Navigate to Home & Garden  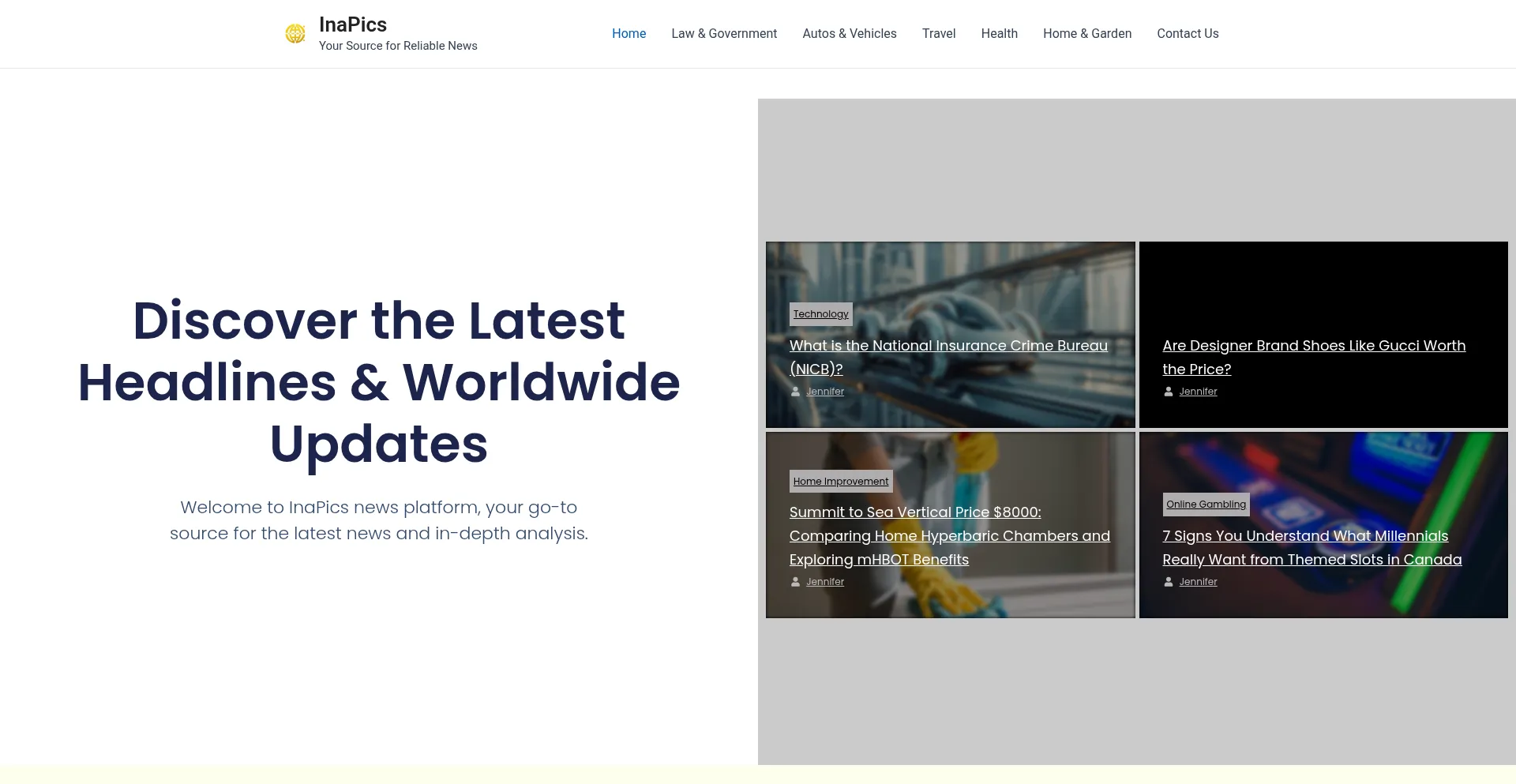click(x=1086, y=34)
